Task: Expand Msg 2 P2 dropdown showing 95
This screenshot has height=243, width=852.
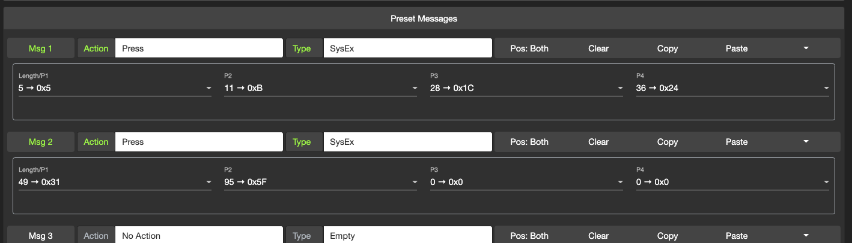Action: coord(320,182)
